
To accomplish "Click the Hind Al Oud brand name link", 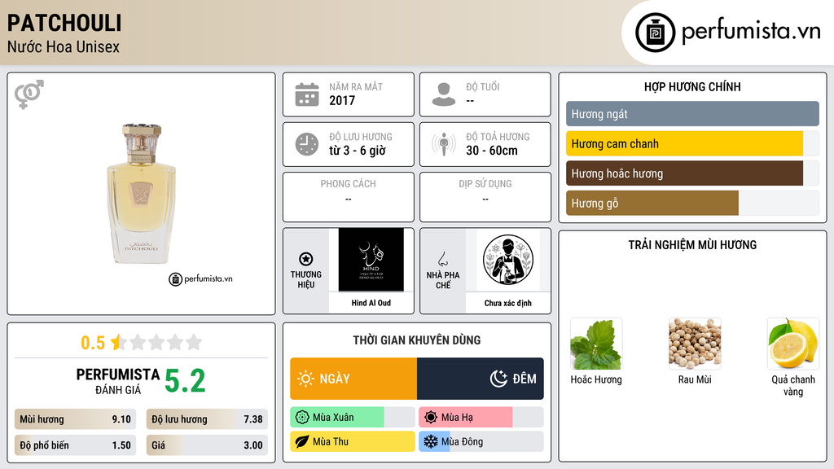I will coord(371,303).
